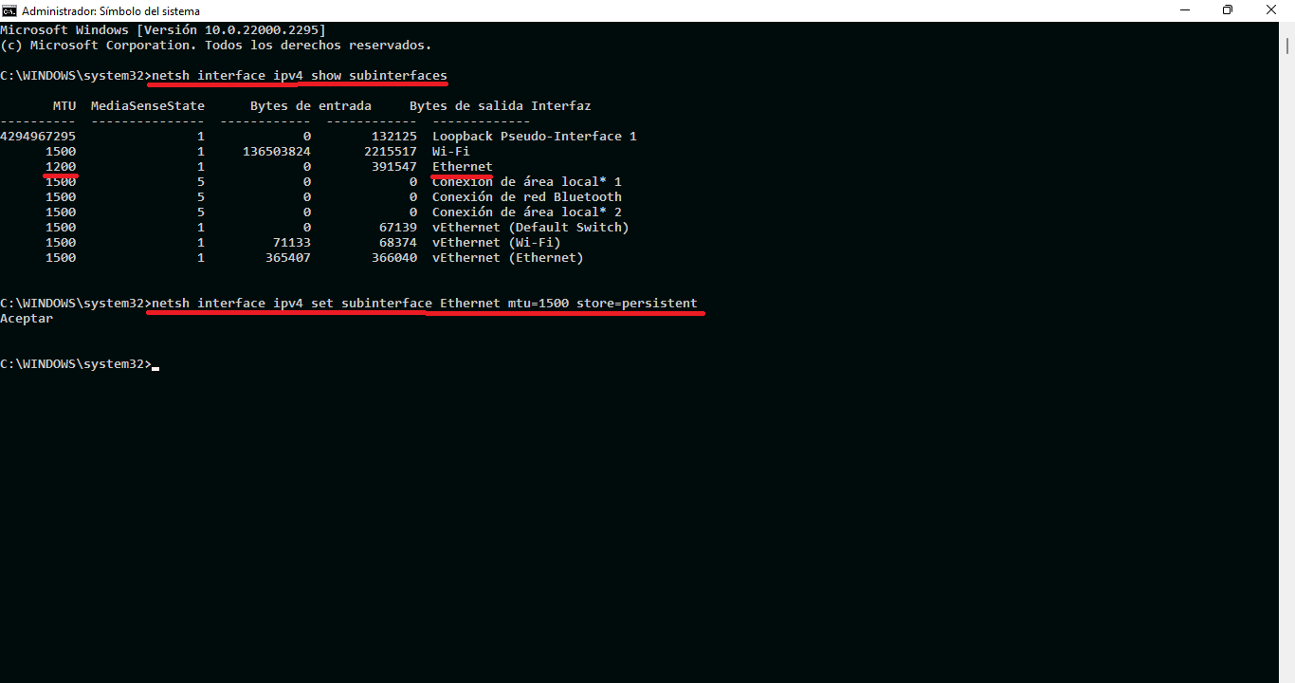The image size is (1295, 683).
Task: Click the 366040 bytes out value
Action: 394,257
